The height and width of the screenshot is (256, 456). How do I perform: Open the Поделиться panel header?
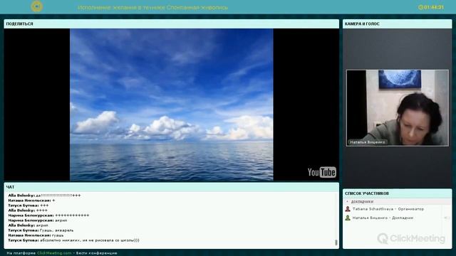(171, 23)
